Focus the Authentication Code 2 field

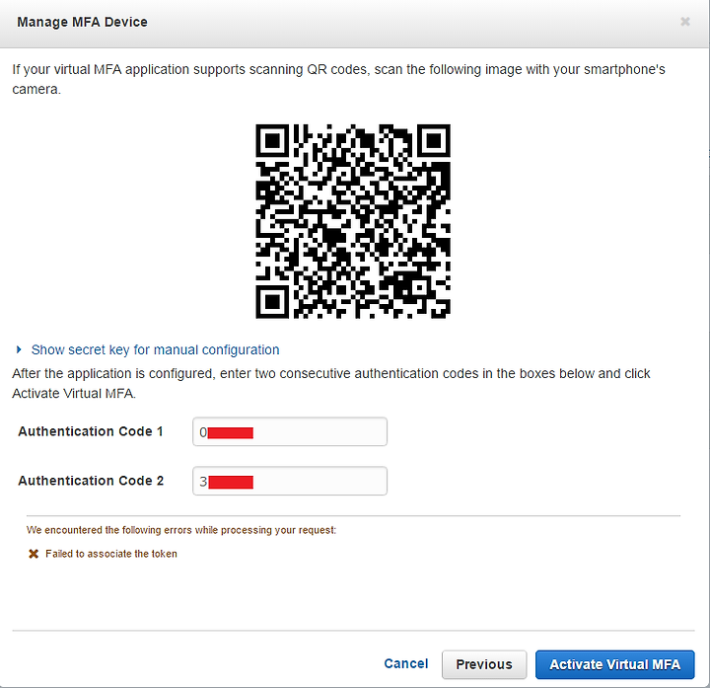point(290,481)
